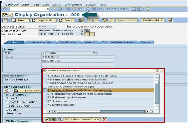Switch to the Payment Transactions tab
The width and height of the screenshot is (188, 123).
coord(118,42)
